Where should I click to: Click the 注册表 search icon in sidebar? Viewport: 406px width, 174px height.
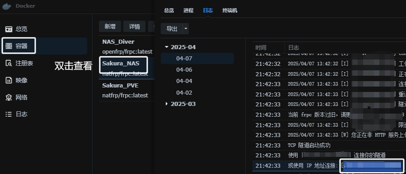pyautogui.click(x=9, y=64)
